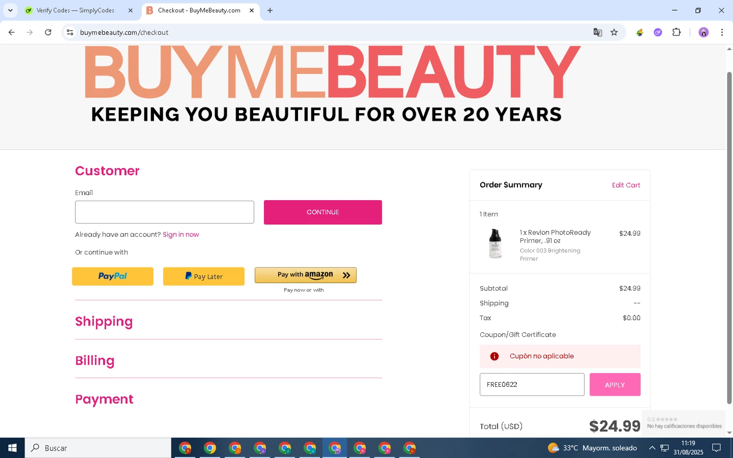Click the address bar URL
Screen dimensions: 733x458
(124, 32)
